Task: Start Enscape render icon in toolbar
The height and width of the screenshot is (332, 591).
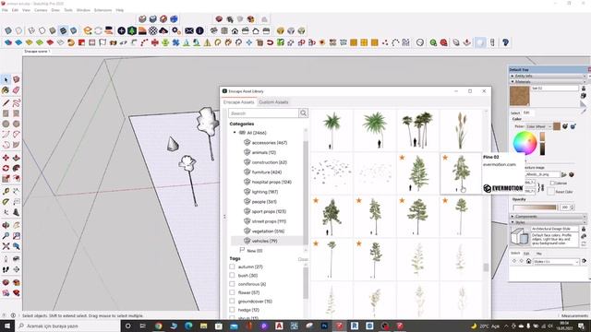Action: click(x=88, y=30)
